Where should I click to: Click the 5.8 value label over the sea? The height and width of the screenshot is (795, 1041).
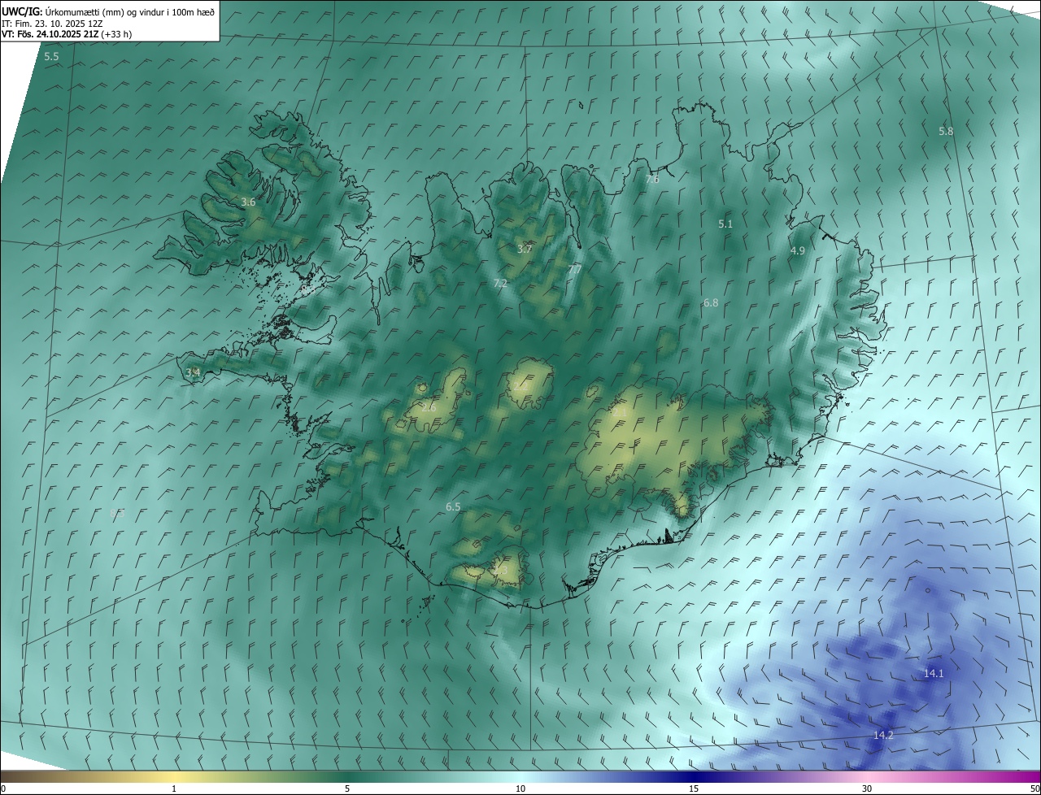pyautogui.click(x=946, y=131)
